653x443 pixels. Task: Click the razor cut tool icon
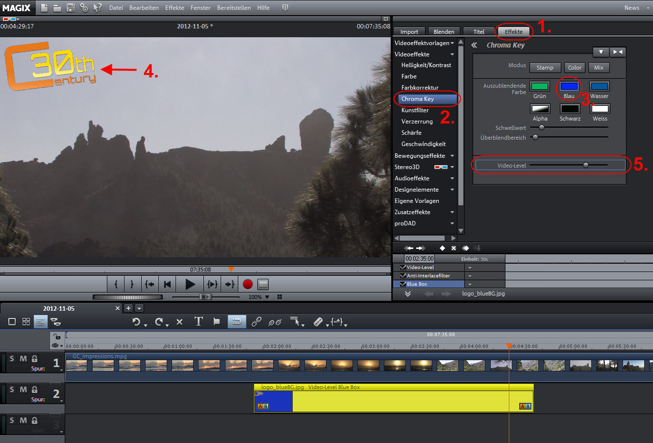coord(318,321)
